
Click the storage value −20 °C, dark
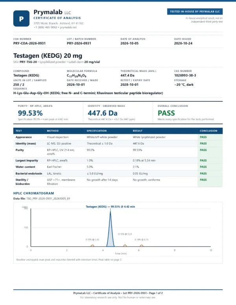[184, 85]
